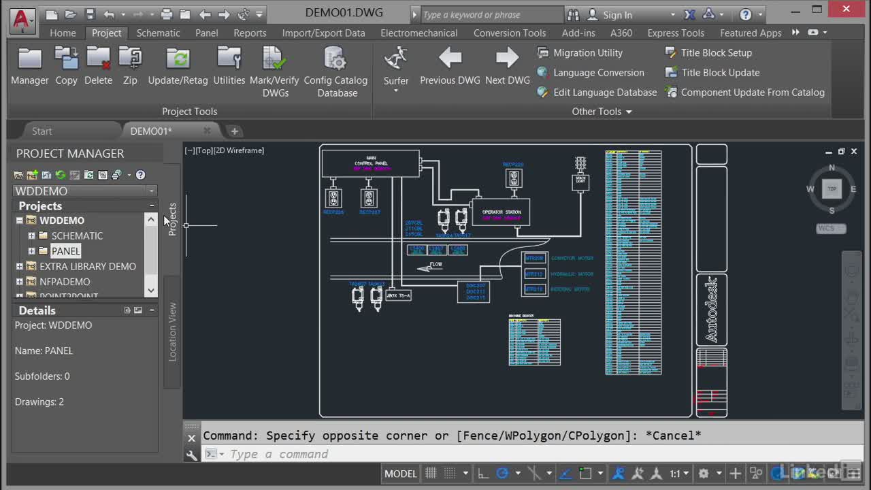Click the Save icon in quick access toolbar
This screenshot has width=871, height=490.
[x=90, y=14]
